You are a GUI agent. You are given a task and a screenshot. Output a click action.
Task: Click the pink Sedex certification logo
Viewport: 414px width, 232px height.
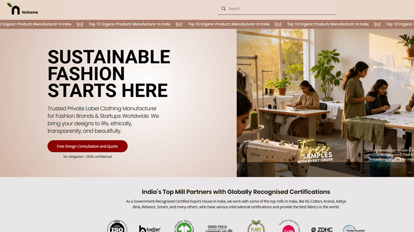[289, 226]
